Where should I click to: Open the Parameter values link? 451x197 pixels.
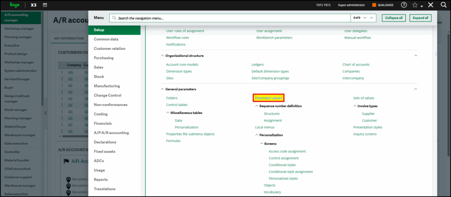[268, 98]
